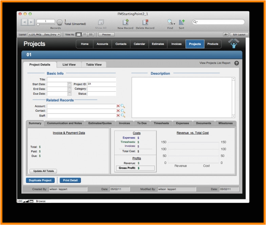Screen dimensions: 266x225
Task: Open the quick search field dropdown
Action: [x=196, y=22]
